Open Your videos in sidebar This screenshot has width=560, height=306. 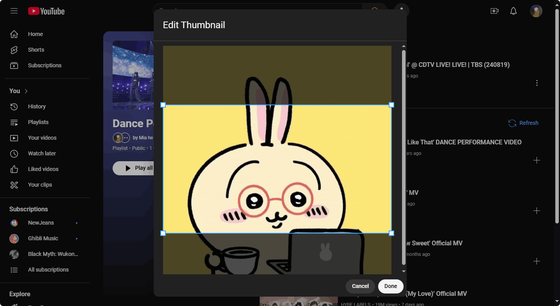click(x=47, y=138)
